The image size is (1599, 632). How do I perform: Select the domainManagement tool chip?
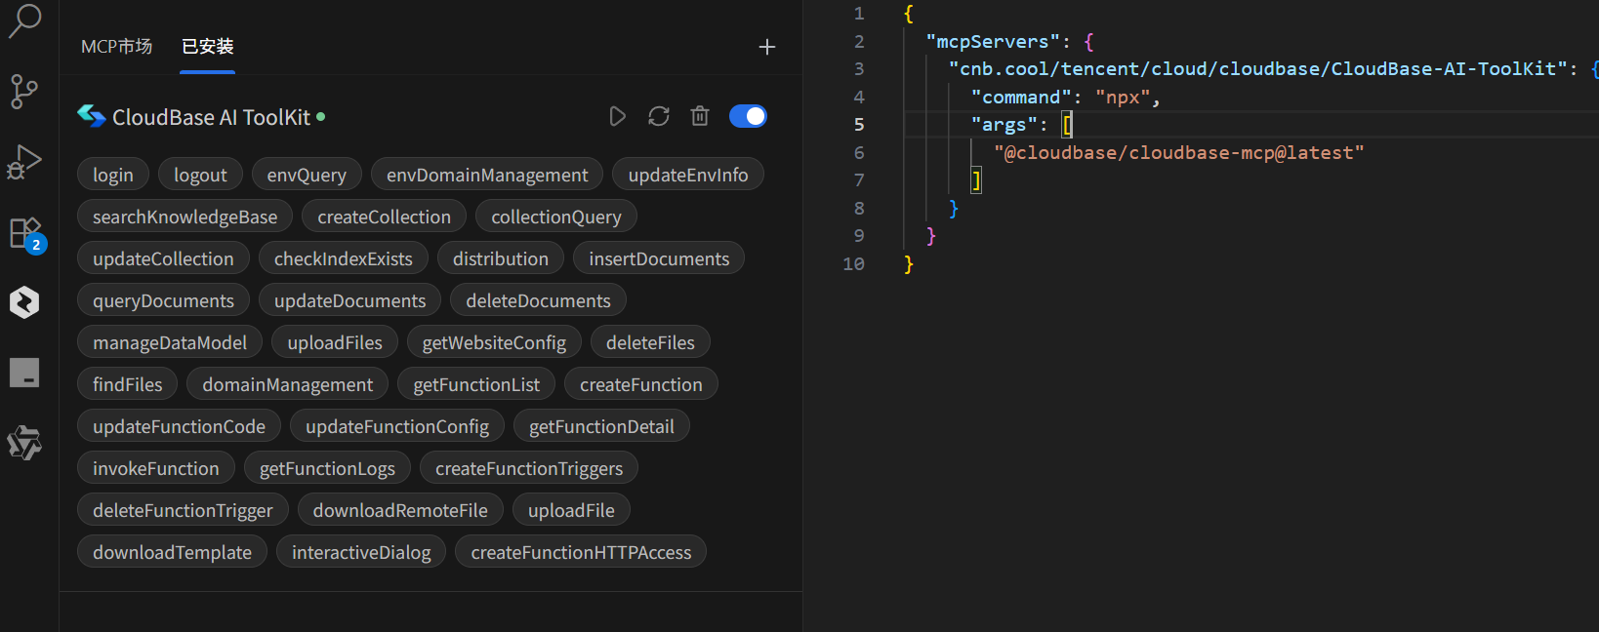(x=287, y=384)
